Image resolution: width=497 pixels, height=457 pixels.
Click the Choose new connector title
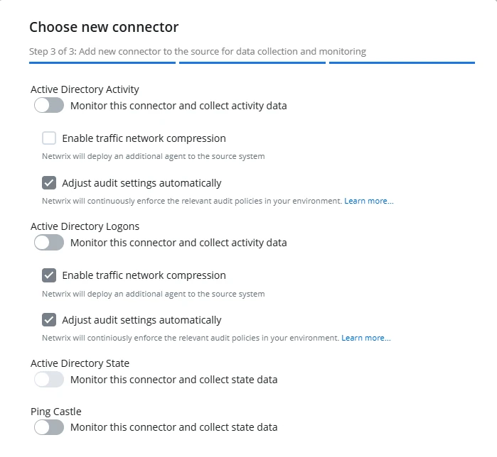[104, 28]
